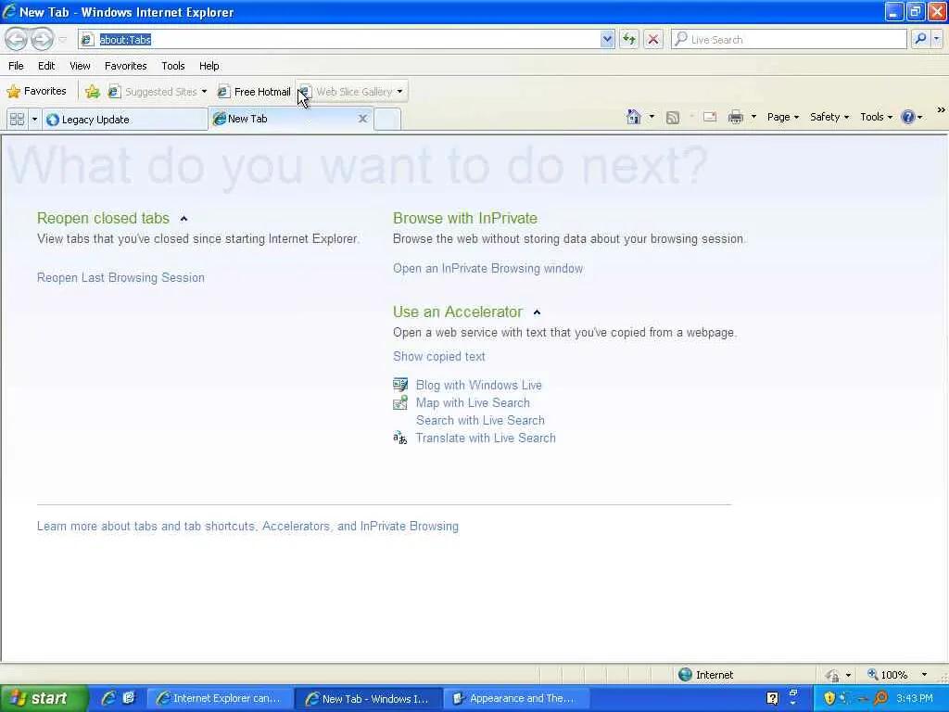Open the File menu
949x712 pixels.
[x=17, y=66]
